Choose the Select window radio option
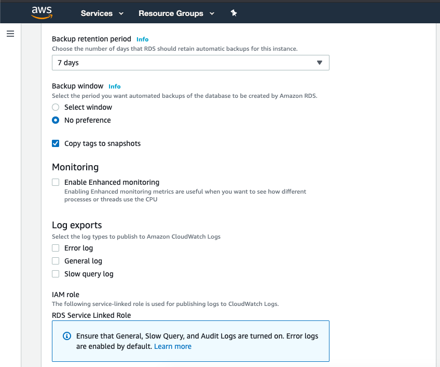Image resolution: width=440 pixels, height=367 pixels. coord(56,107)
